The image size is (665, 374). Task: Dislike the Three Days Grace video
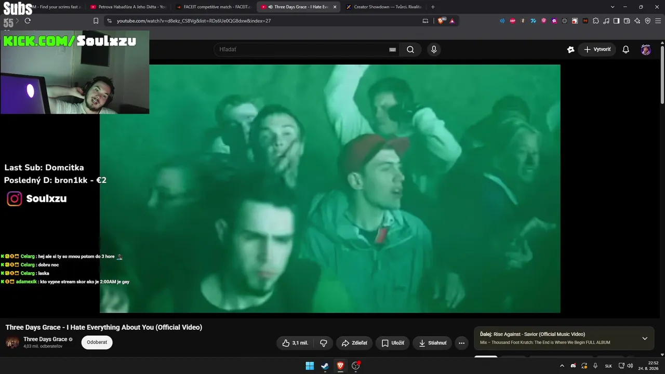click(x=324, y=343)
